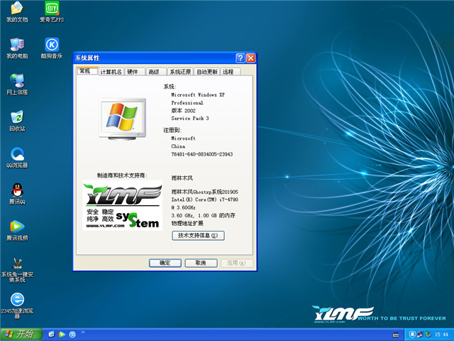The height and width of the screenshot is (341, 454).
Task: Switch to the 系统还原 tab
Action: (x=180, y=72)
